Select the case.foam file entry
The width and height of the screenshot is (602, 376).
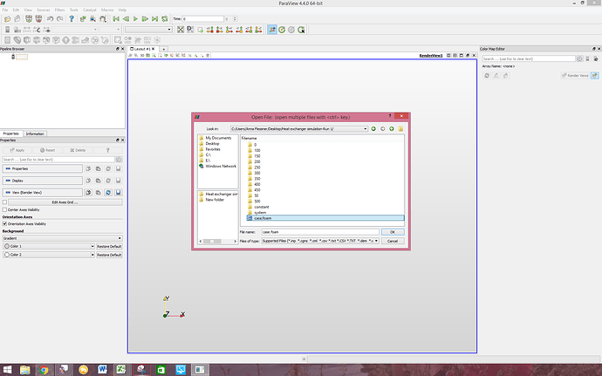263,217
